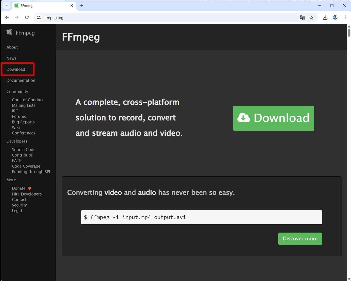This screenshot has height=281, width=351.
Task: Click the scrollbar down arrow
Action: [x=349, y=279]
